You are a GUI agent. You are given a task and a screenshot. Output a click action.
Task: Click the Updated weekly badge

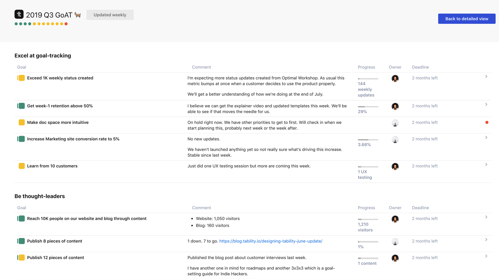110,15
